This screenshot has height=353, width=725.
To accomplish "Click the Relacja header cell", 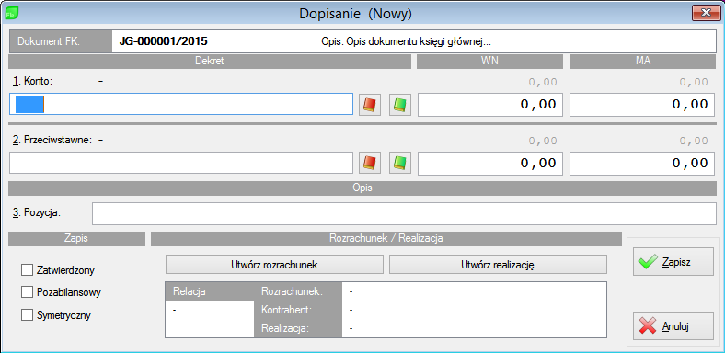I will pyautogui.click(x=210, y=291).
